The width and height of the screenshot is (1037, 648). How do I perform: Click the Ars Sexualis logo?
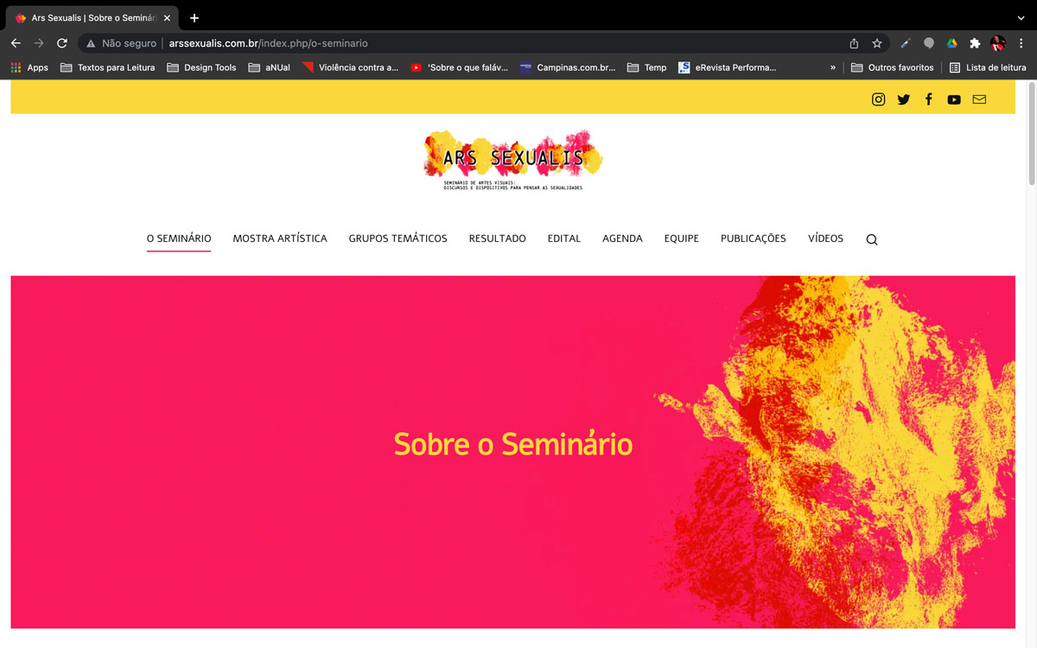[513, 161]
